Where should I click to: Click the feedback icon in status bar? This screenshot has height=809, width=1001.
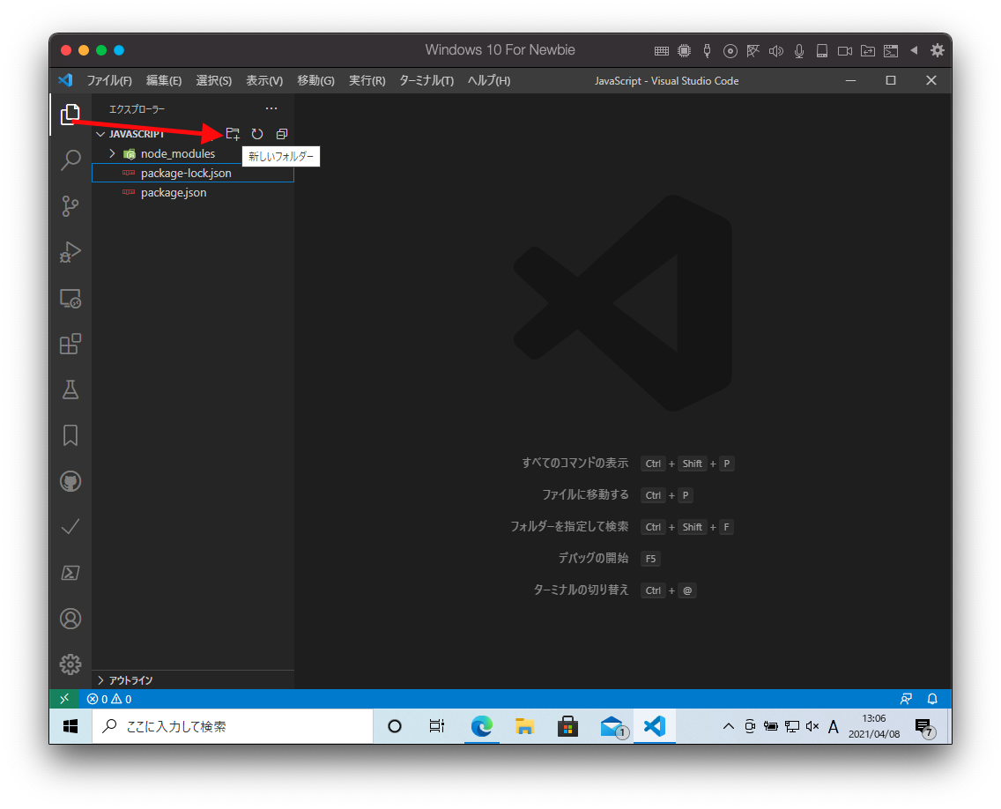(905, 699)
